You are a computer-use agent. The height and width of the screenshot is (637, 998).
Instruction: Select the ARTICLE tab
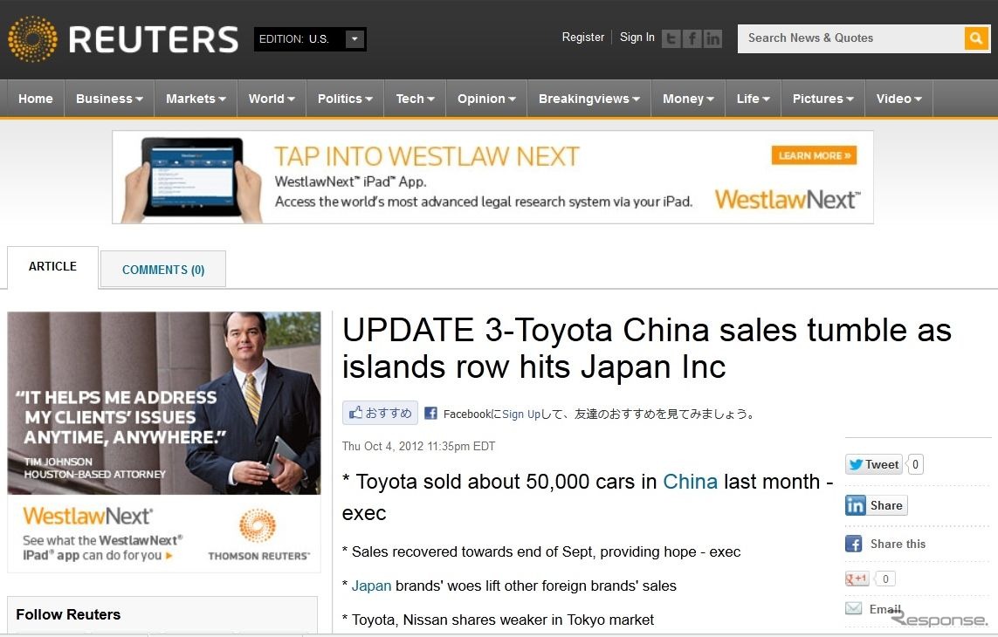point(52,266)
